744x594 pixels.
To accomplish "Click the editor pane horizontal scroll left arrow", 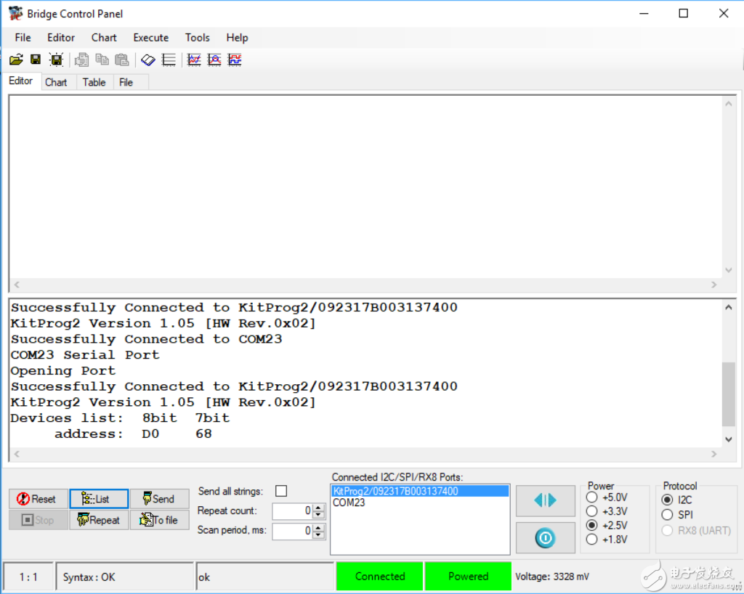I will [x=17, y=285].
